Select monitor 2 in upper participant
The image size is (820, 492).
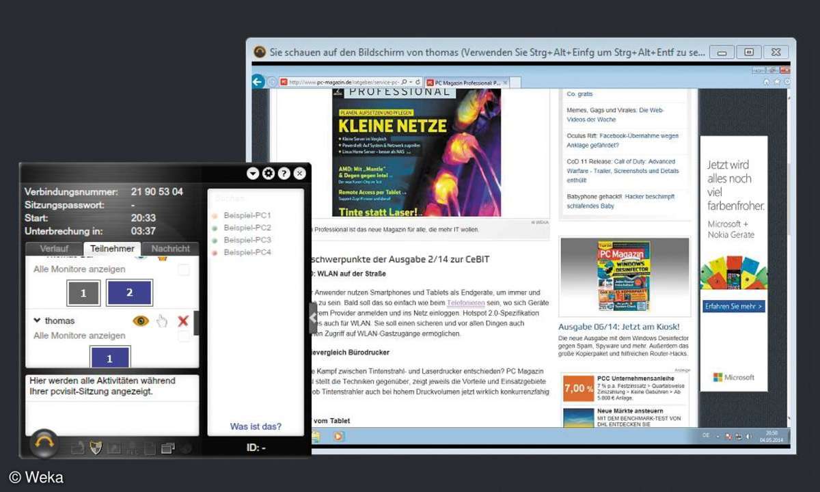(x=129, y=292)
